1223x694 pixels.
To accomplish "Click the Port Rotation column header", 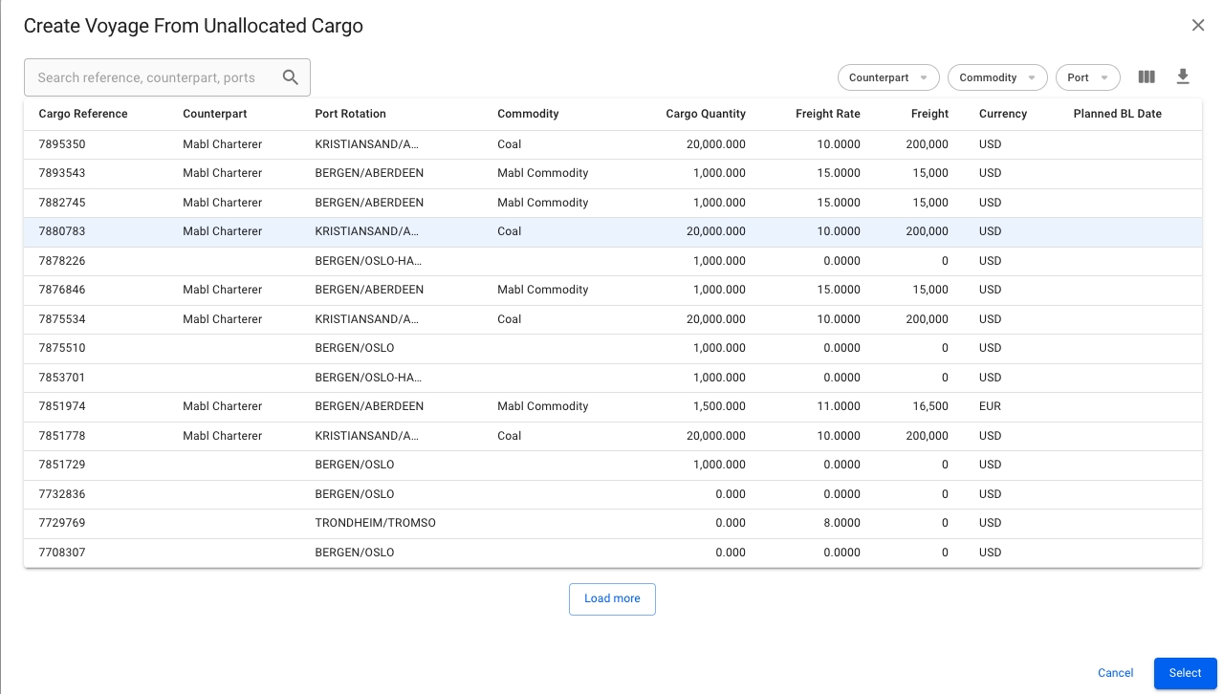I will click(x=350, y=114).
